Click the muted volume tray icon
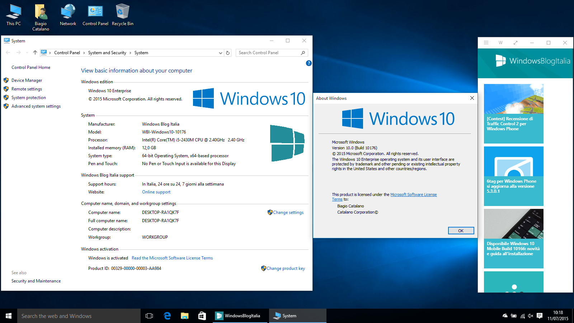This screenshot has height=323, width=574. coord(531,316)
